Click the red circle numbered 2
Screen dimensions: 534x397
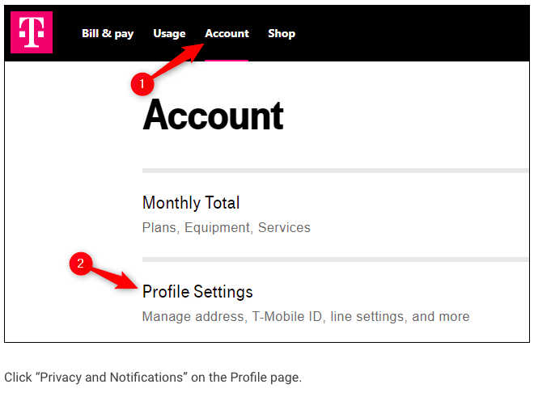click(81, 264)
